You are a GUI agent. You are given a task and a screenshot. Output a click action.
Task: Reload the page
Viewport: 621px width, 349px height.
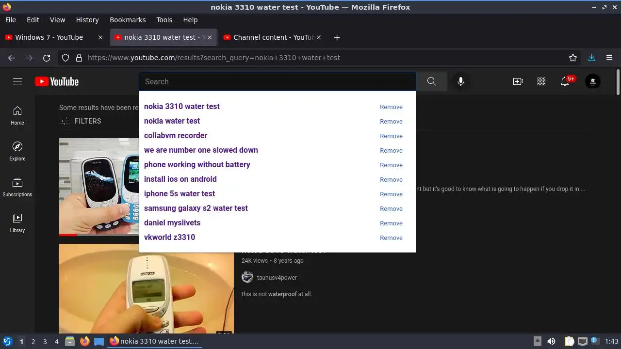tap(47, 58)
